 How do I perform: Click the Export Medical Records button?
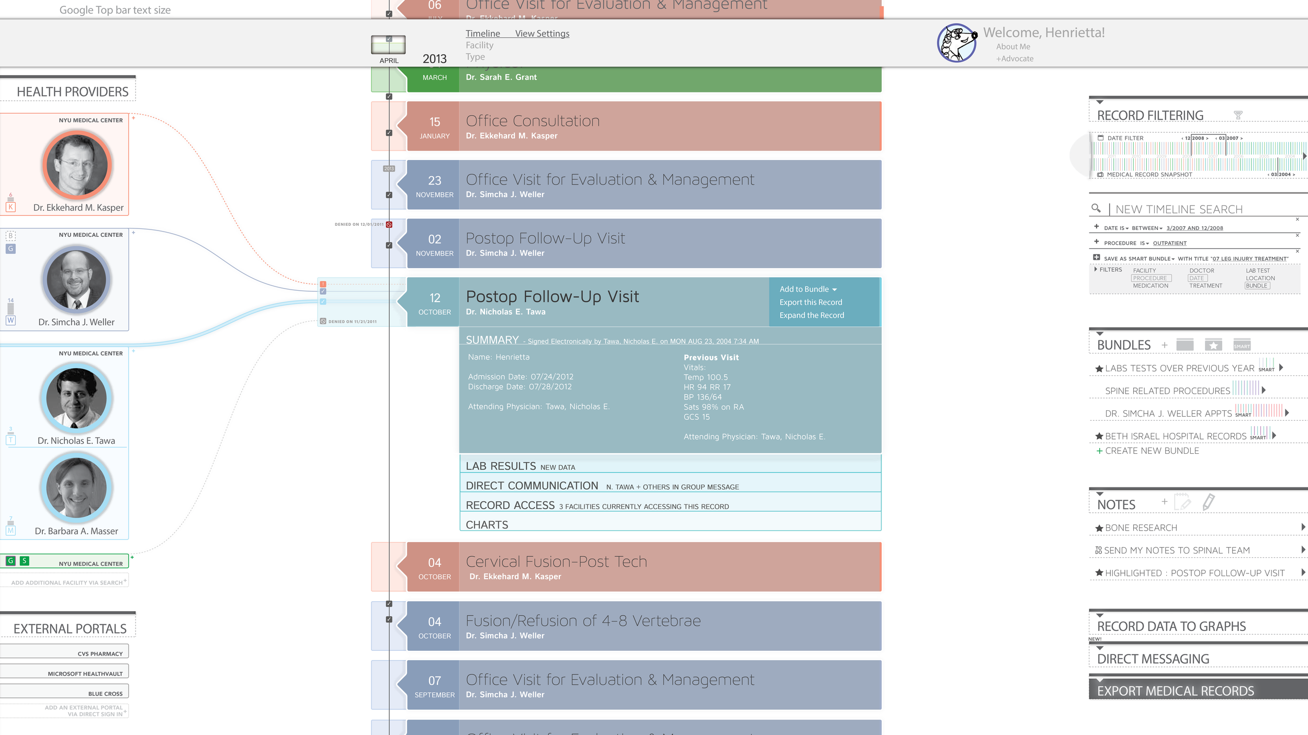(x=1175, y=690)
